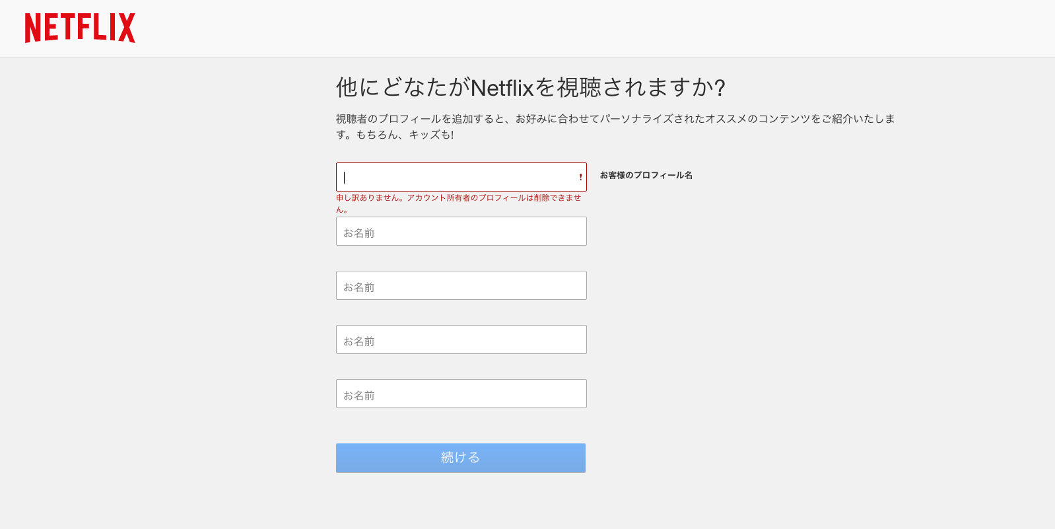Focus the third お名前 input field
The height and width of the screenshot is (529, 1055).
[461, 340]
